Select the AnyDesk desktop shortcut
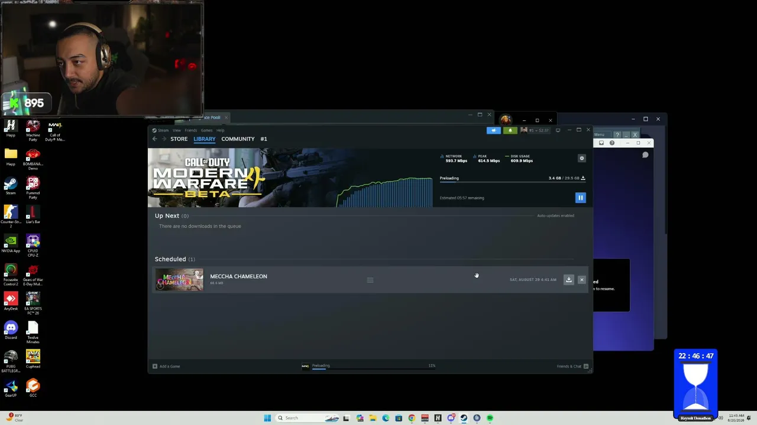This screenshot has height=425, width=757. (11, 302)
